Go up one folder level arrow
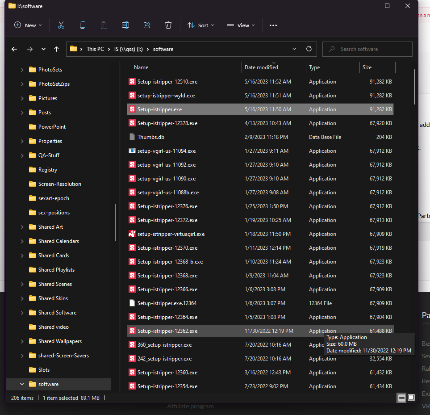Viewport: 430px width, 415px height. tap(56, 49)
